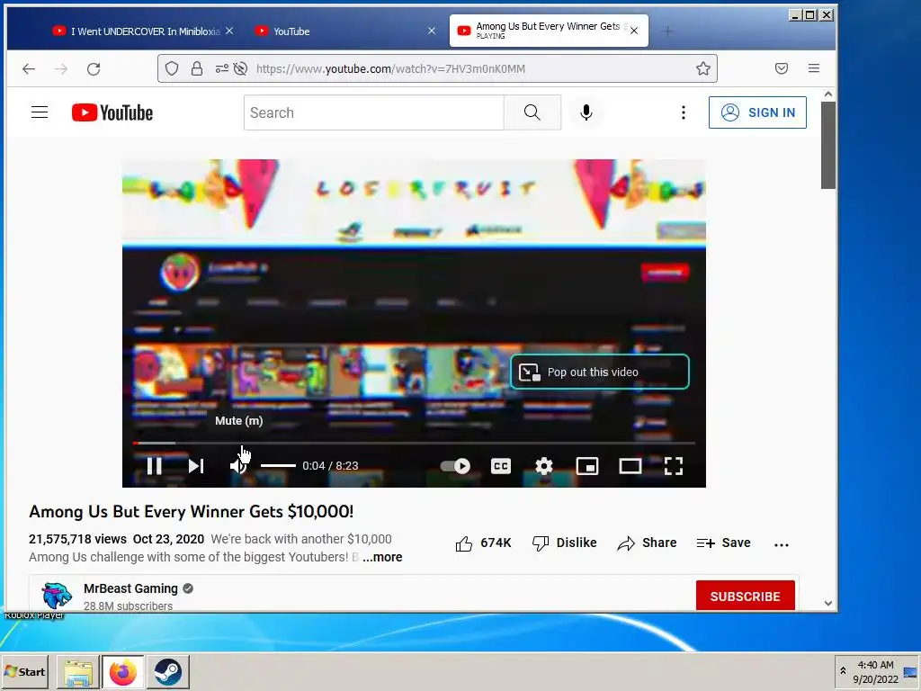This screenshot has height=691, width=921.
Task: Open the Windows Start menu
Action: point(24,671)
